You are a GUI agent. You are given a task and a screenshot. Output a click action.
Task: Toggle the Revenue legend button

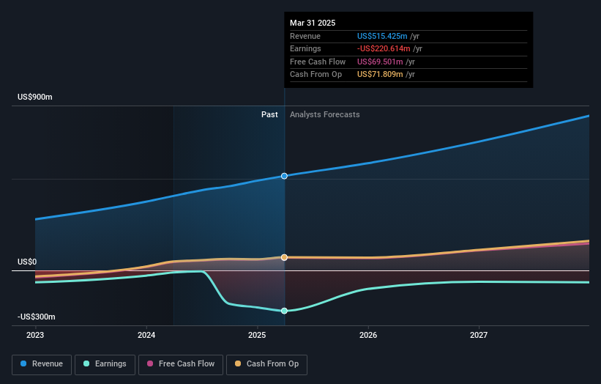click(42, 364)
